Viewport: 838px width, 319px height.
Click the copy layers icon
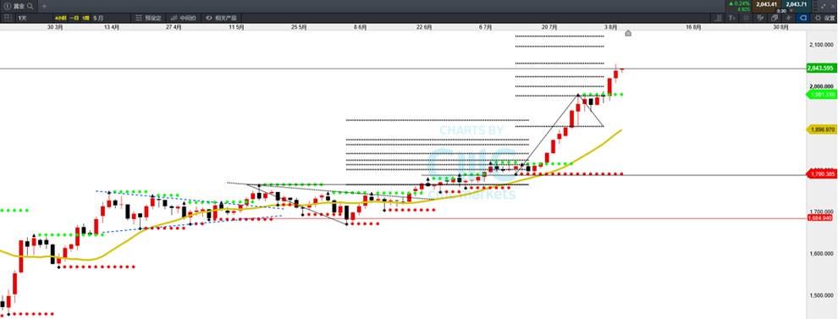[774, 18]
